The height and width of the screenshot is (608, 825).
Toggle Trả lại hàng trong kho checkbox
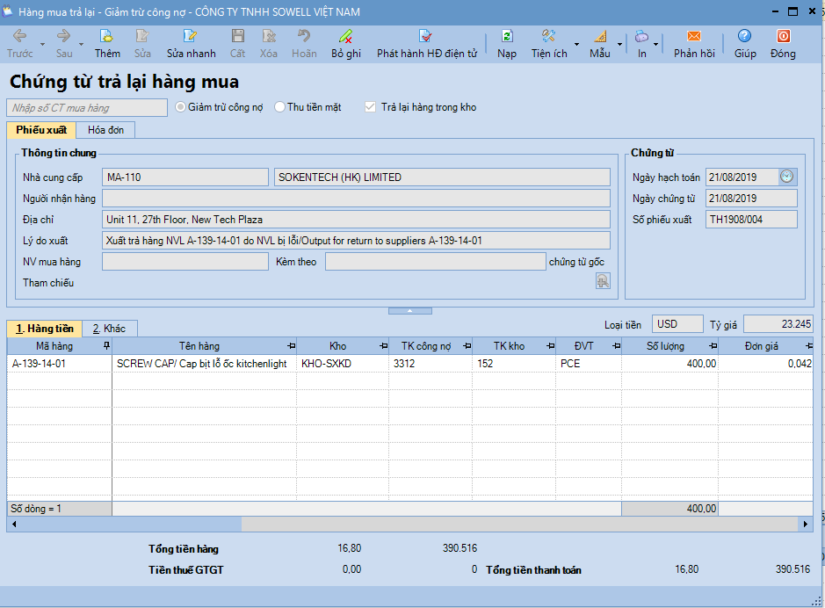click(371, 107)
